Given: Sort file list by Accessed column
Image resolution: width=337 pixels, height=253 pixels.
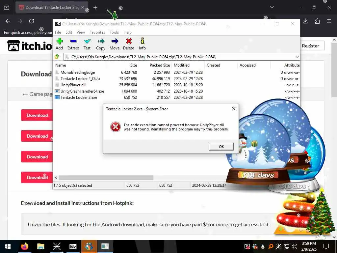Looking at the screenshot, I should point(254,65).
